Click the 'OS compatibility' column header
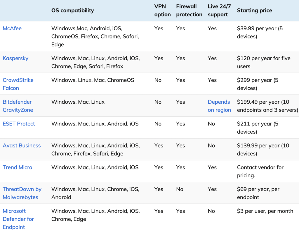The image size is (299, 237). (72, 10)
